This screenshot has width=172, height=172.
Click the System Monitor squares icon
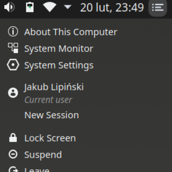pos(13,48)
